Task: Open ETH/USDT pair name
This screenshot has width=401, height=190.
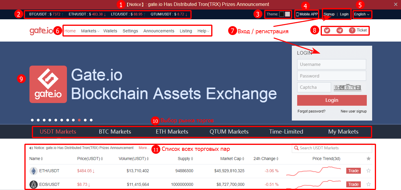Action: pyautogui.click(x=49, y=171)
